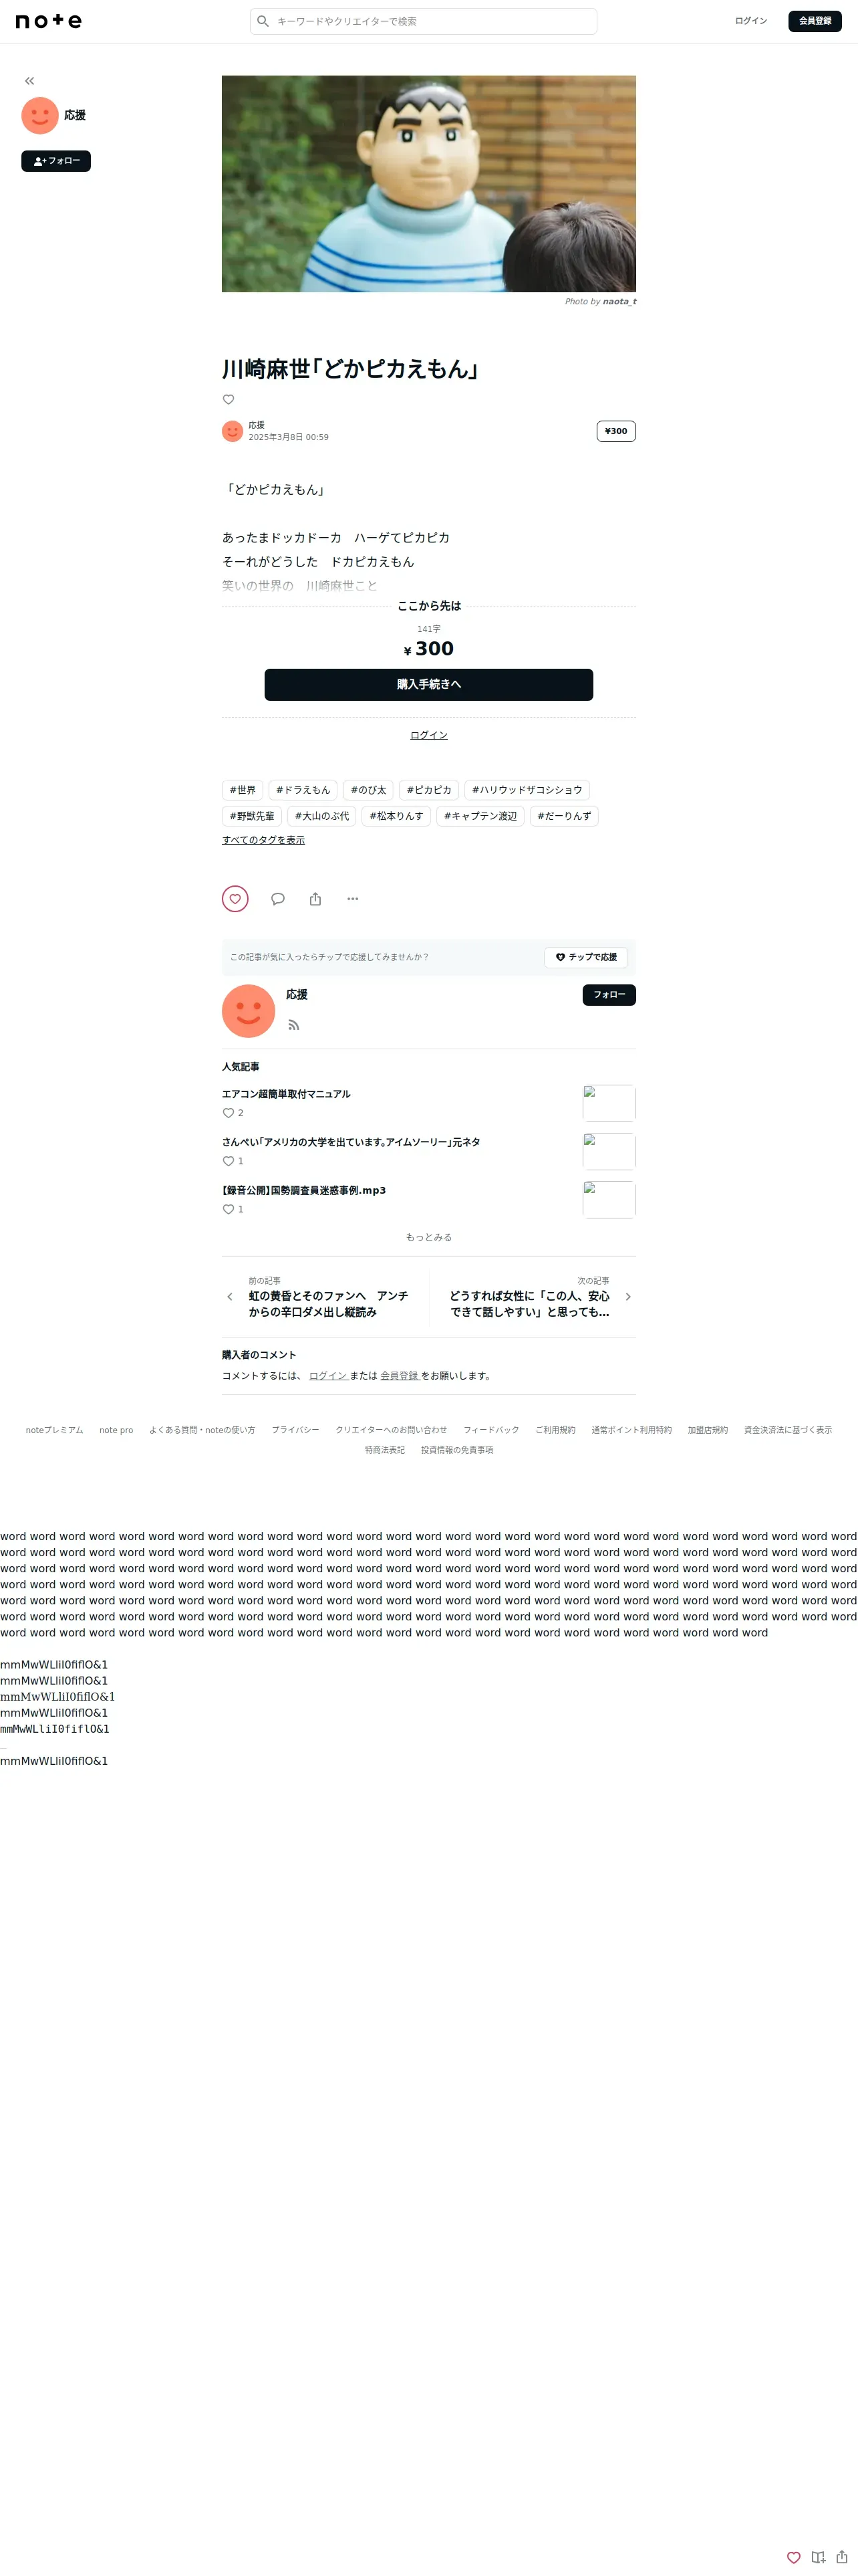Screen dimensions: 858x2576
Task: Open ログイン link below purchase button
Action: [428, 735]
